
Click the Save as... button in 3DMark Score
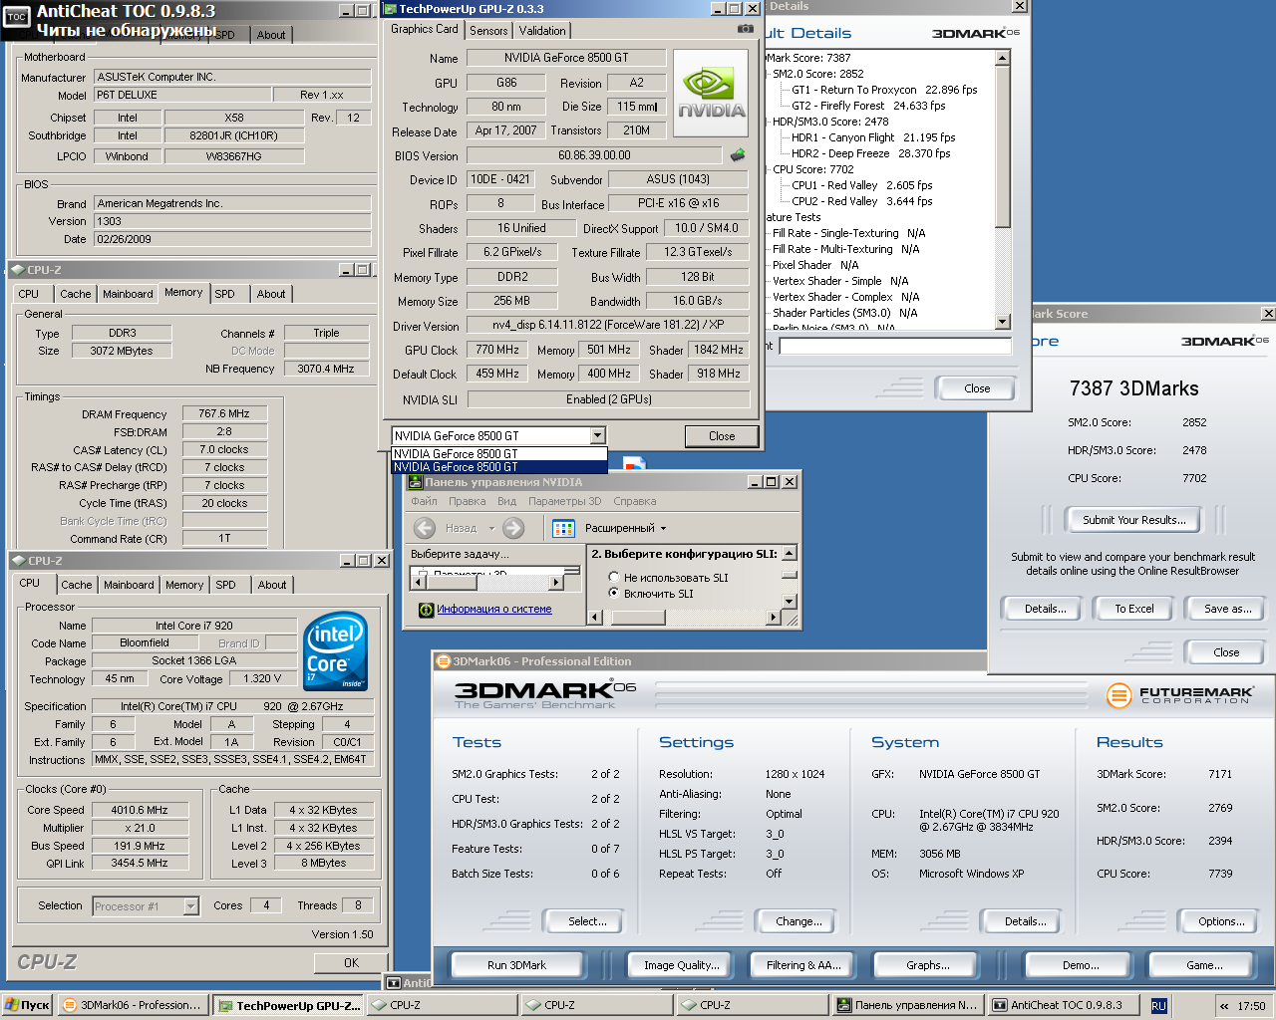(1227, 609)
